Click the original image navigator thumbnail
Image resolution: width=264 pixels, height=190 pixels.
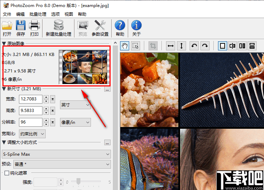click(85, 67)
